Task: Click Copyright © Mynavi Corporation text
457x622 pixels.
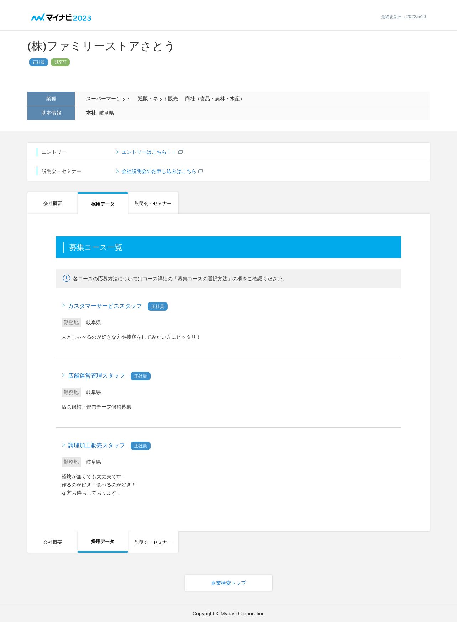Action: pos(228,613)
